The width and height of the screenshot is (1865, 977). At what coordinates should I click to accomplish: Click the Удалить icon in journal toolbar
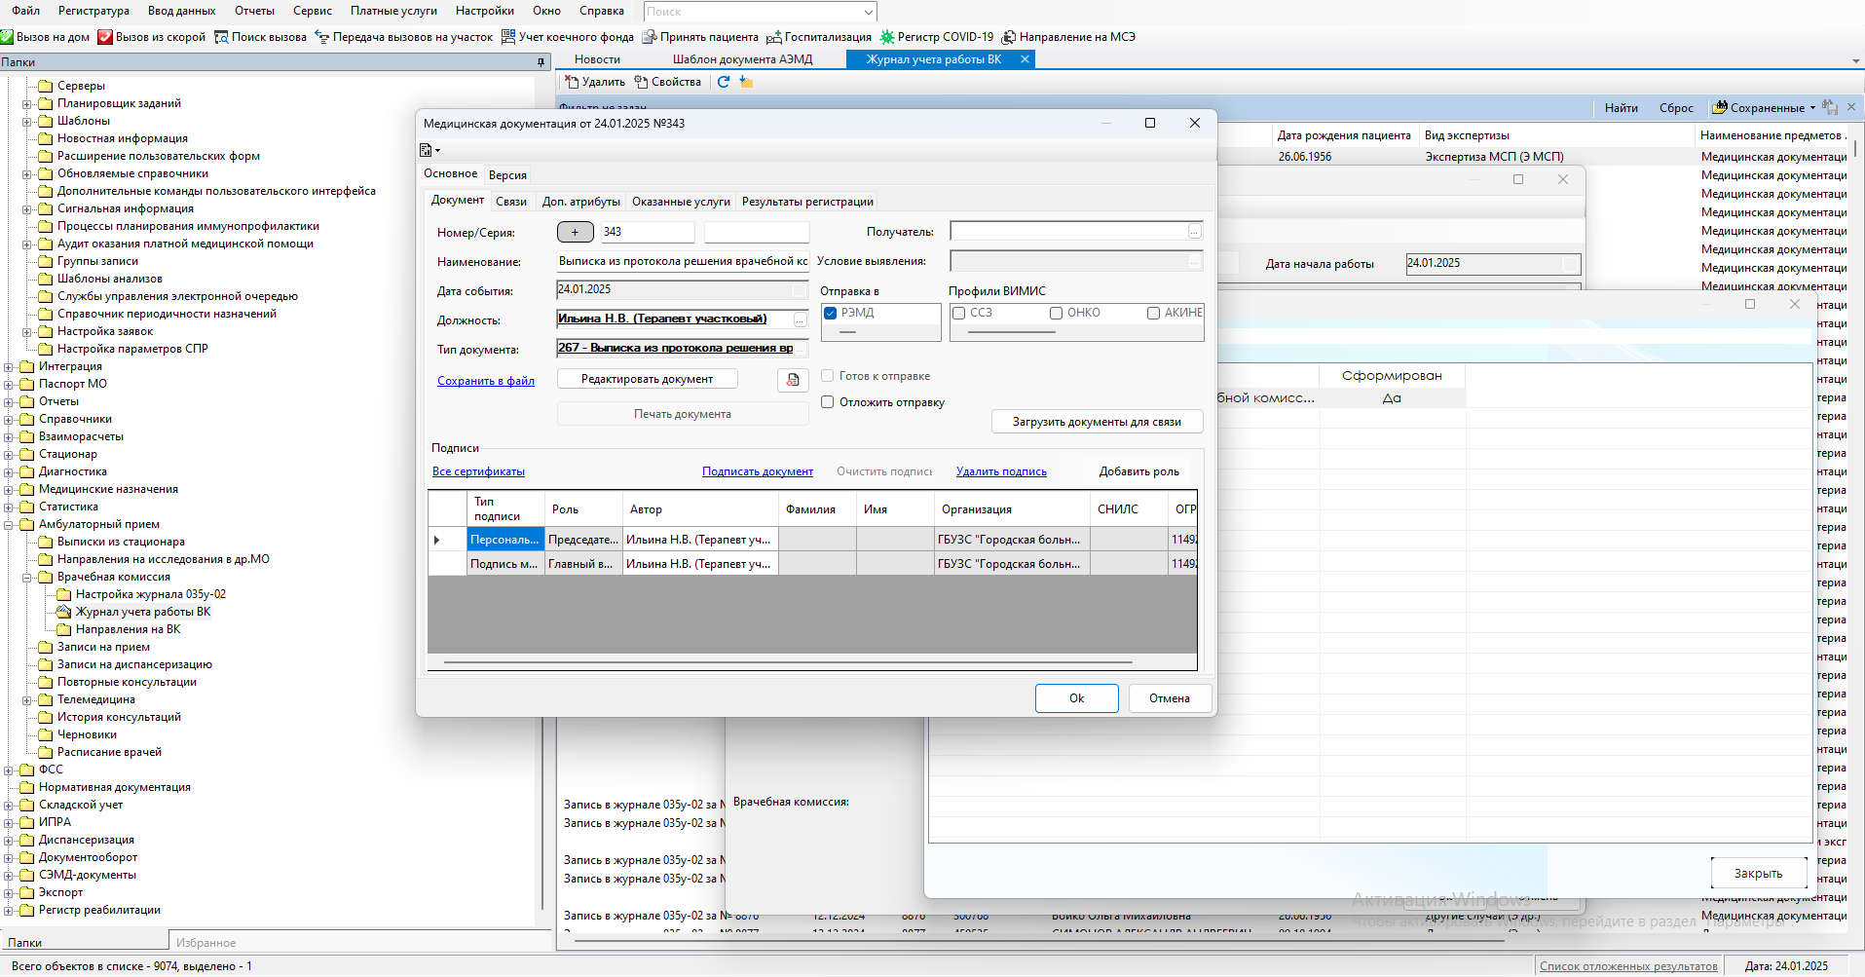point(572,82)
